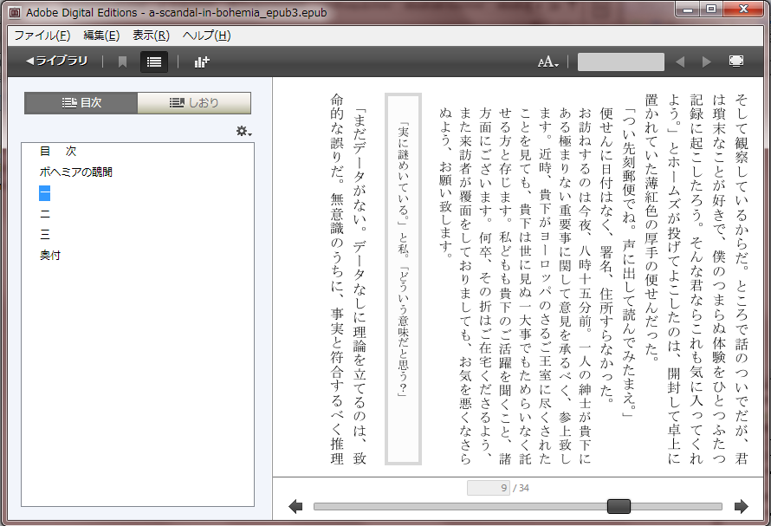Click the page thumbnails chart icon
The height and width of the screenshot is (526, 771).
[x=202, y=62]
